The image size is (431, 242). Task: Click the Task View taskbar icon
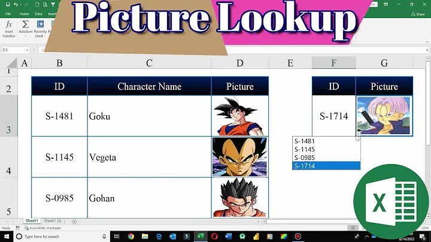pyautogui.click(x=117, y=237)
